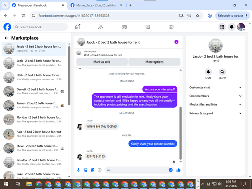The height and width of the screenshot is (189, 252).
Task: Close the Marketplace browser tab
Action: click(x=121, y=5)
